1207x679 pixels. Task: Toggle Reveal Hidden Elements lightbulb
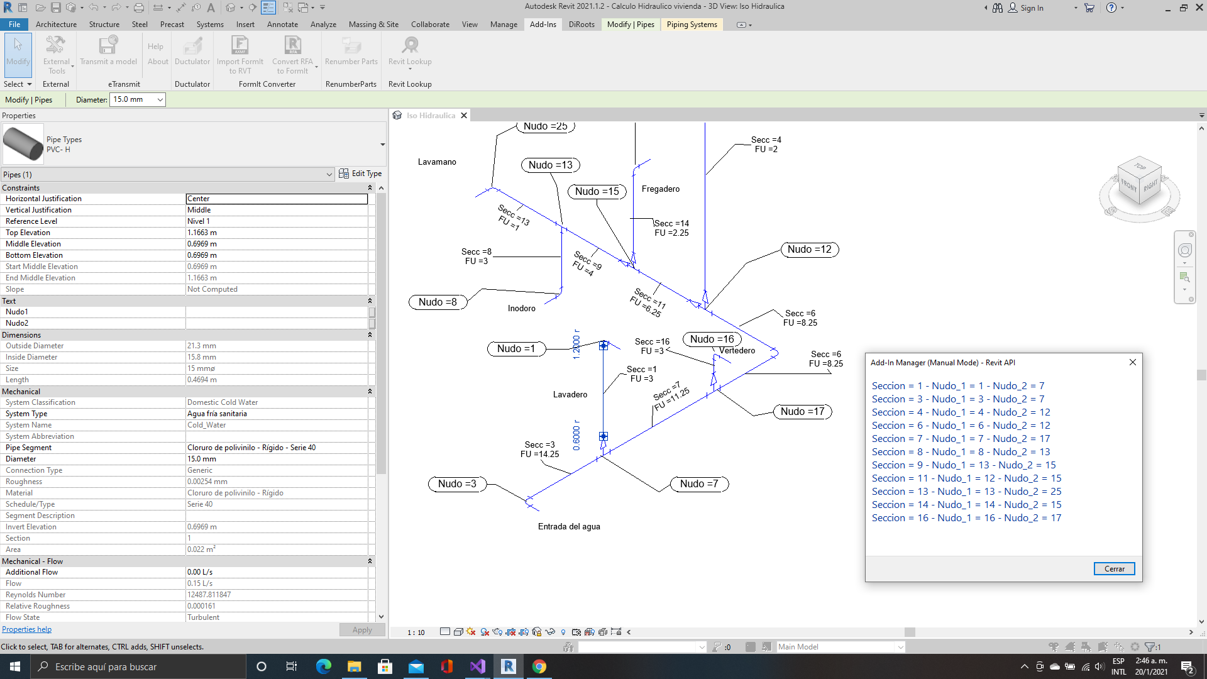pos(564,632)
